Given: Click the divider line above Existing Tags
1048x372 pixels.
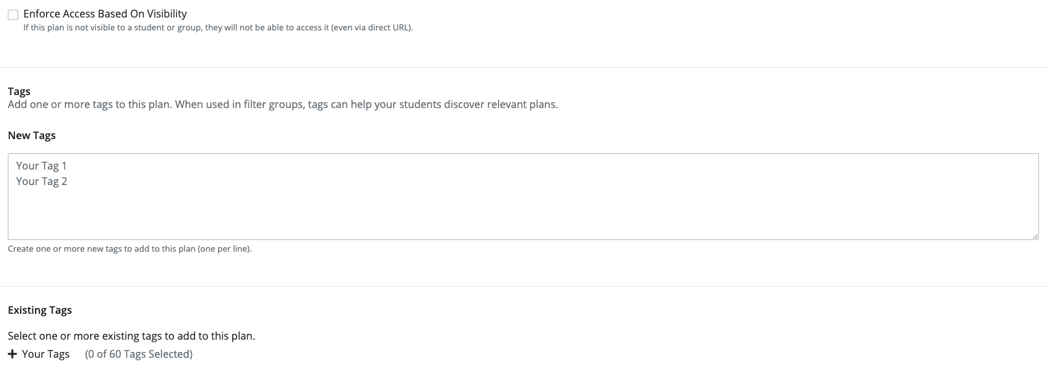Looking at the screenshot, I should [x=519, y=287].
